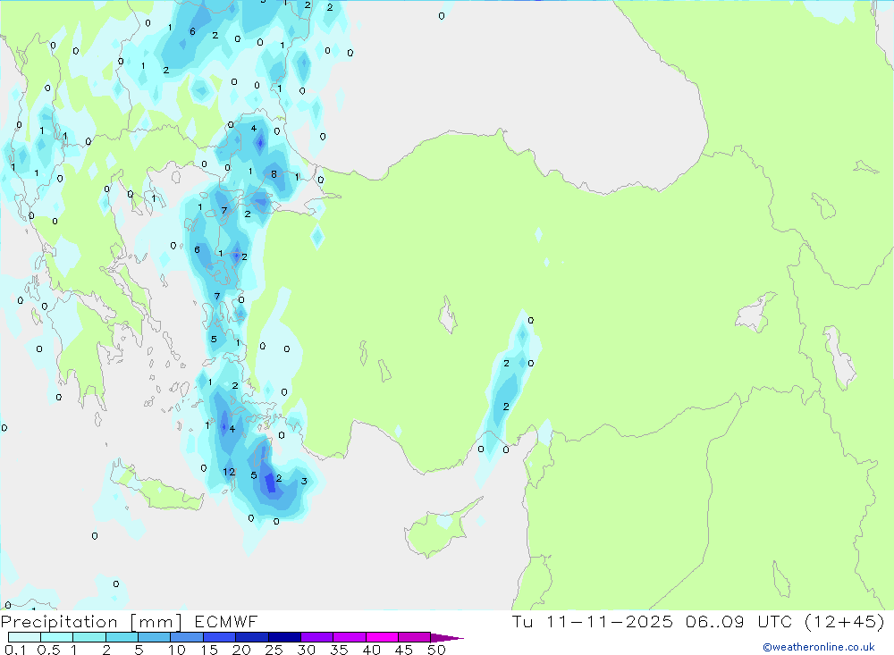Image resolution: width=894 pixels, height=655 pixels.
Task: Select legend swatch between 2 and 5
Action: coord(122,637)
